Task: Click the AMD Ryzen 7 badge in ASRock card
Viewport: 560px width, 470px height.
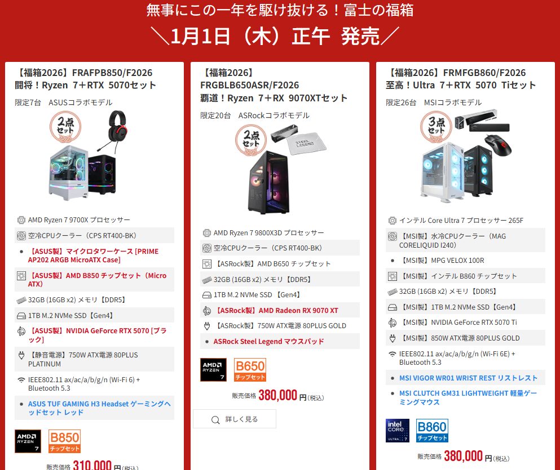Action: pyautogui.click(x=213, y=369)
